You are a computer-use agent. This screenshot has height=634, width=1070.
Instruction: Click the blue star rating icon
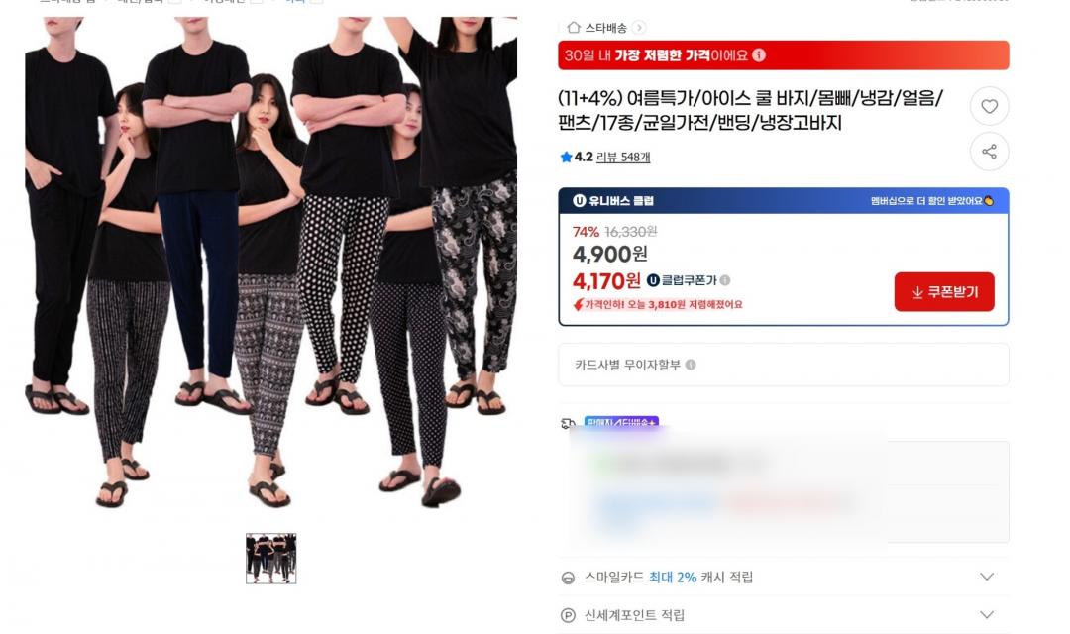coord(566,157)
